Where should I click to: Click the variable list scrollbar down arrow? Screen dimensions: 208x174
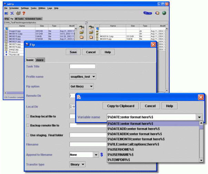click(x=201, y=160)
